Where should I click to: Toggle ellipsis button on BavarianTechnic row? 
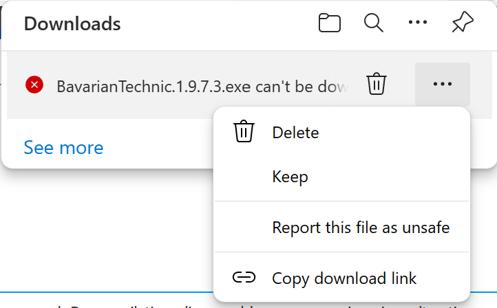(x=442, y=84)
